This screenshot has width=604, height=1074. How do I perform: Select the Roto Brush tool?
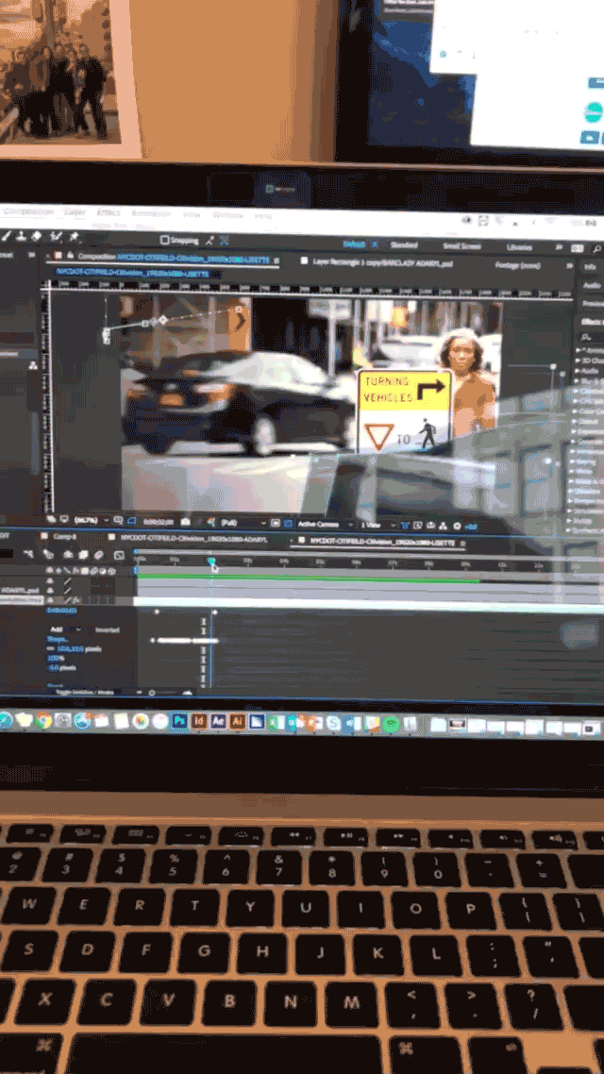[x=56, y=237]
